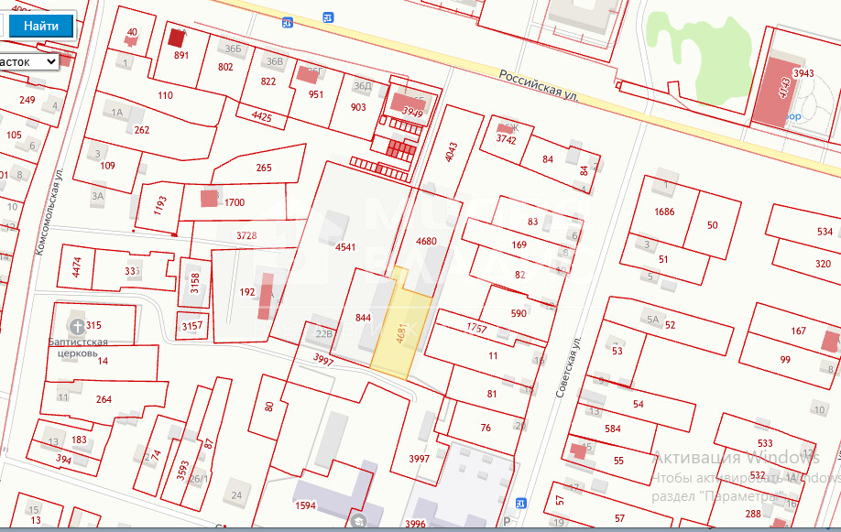Click parcel number 844
841x532 pixels.
363,318
